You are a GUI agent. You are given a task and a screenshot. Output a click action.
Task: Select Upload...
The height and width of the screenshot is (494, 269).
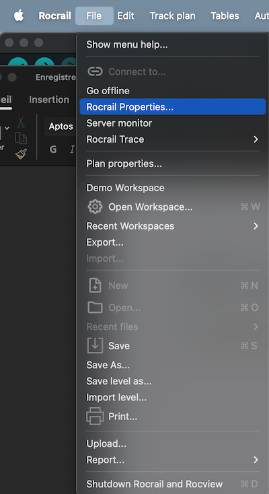click(x=173, y=444)
